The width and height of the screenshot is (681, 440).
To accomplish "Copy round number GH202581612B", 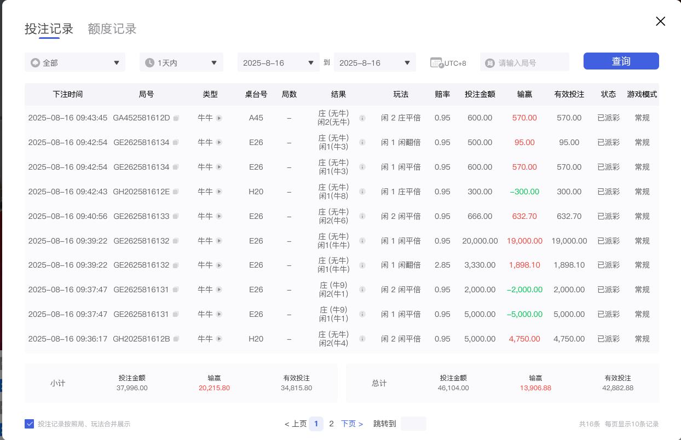I will coord(176,339).
